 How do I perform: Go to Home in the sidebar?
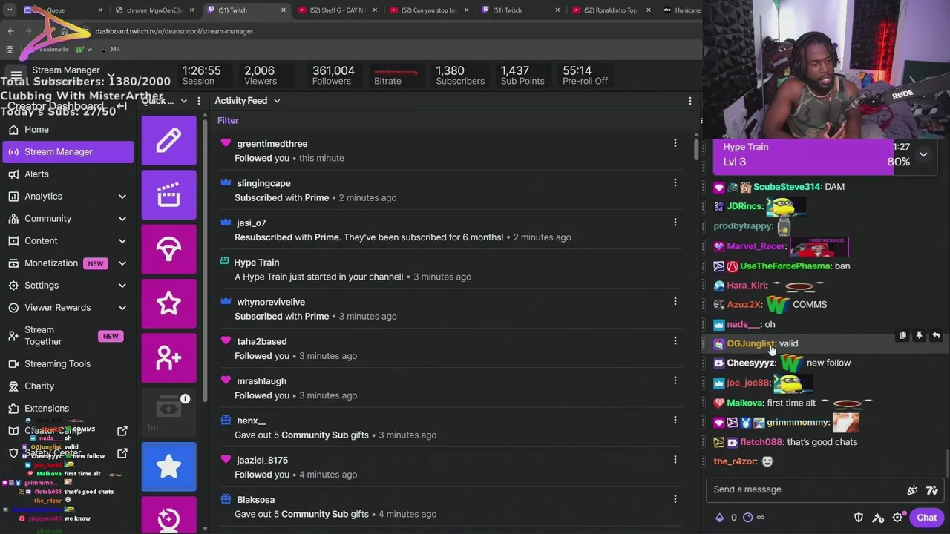(x=68, y=130)
